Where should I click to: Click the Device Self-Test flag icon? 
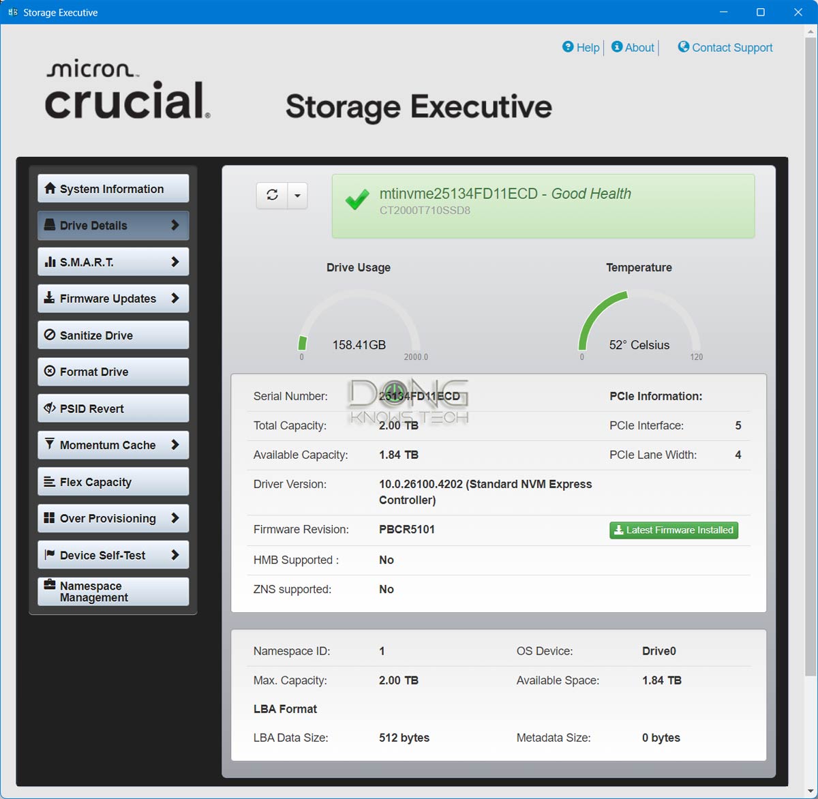point(49,554)
